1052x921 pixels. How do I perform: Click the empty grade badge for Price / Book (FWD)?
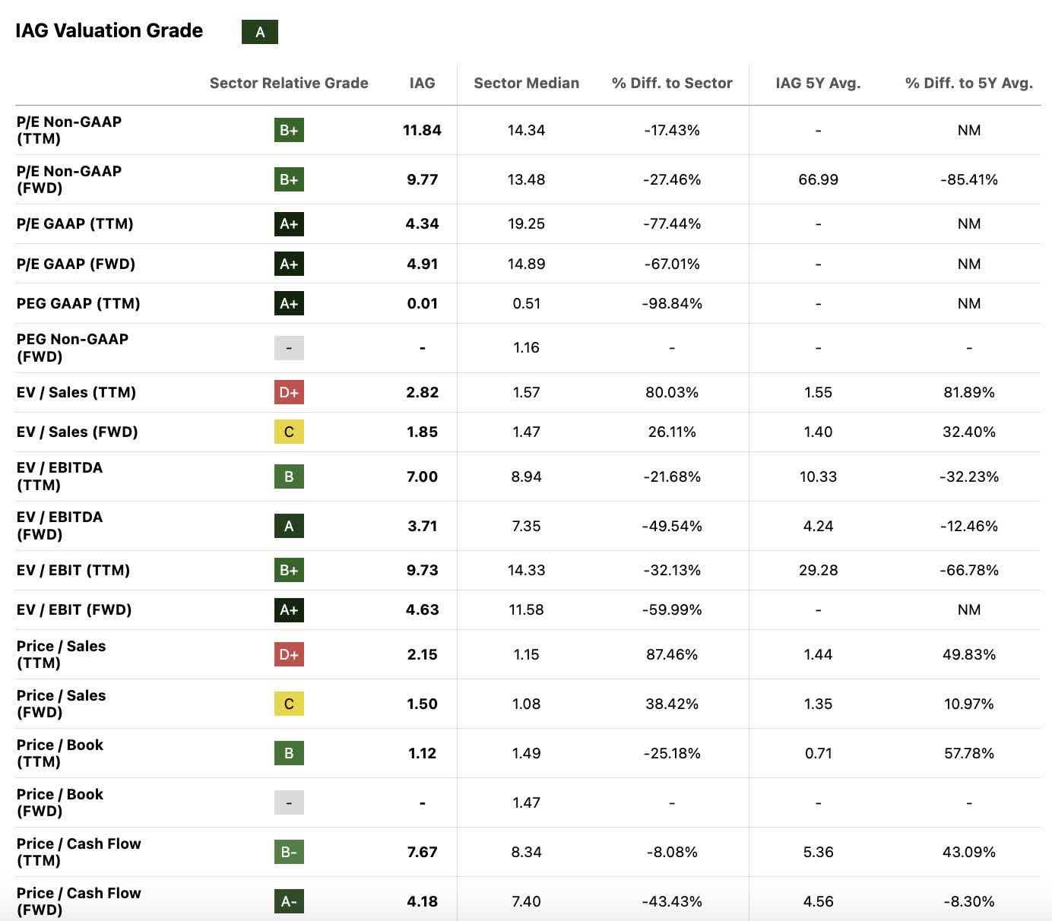pos(289,802)
